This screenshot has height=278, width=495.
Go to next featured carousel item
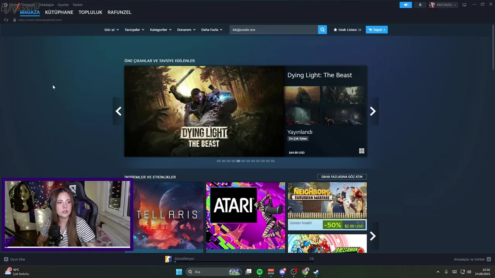pos(373,111)
